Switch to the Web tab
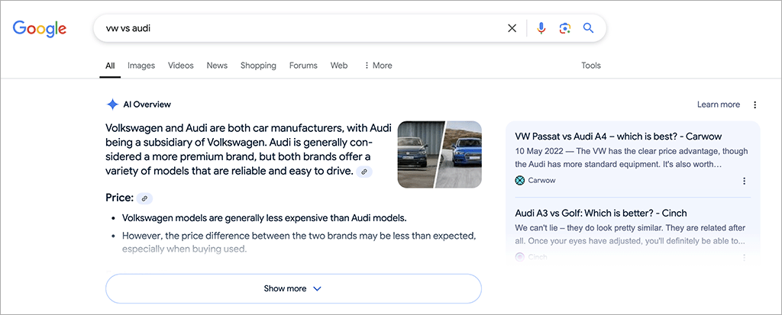Screen dimensions: 782x315 [x=339, y=66]
